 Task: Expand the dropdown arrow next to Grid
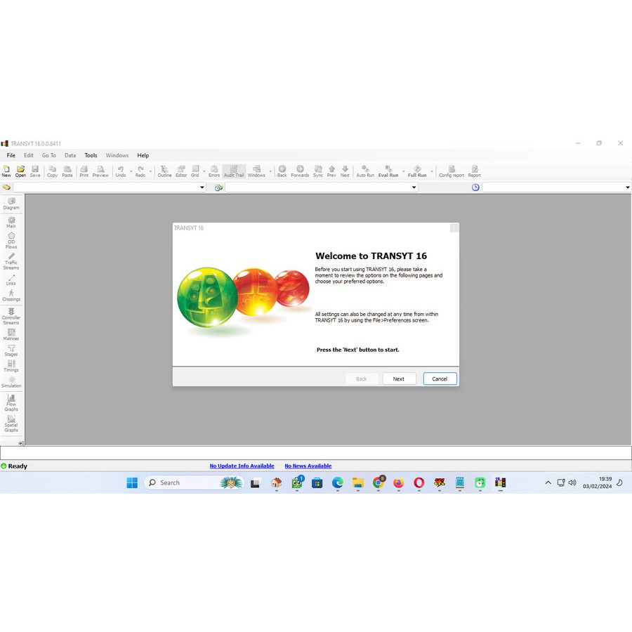click(x=204, y=172)
